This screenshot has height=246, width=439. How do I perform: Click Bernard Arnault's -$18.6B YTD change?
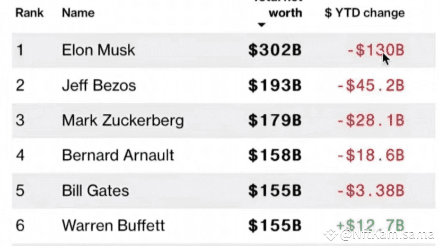pyautogui.click(x=370, y=155)
